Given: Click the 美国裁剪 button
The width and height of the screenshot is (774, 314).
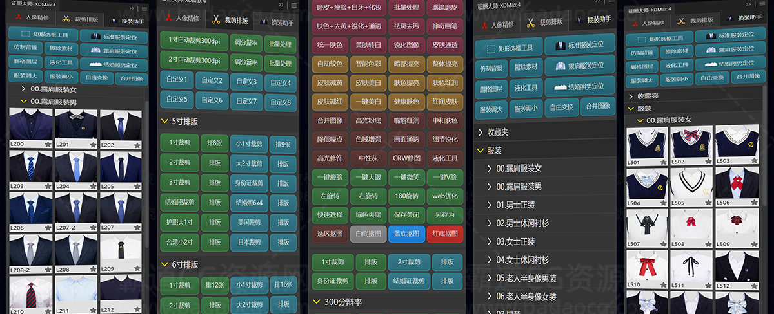Looking at the screenshot, I should [x=248, y=223].
